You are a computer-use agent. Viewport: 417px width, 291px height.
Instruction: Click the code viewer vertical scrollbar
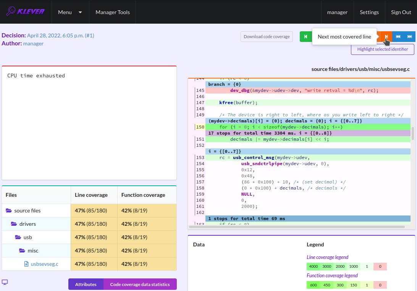pyautogui.click(x=413, y=133)
